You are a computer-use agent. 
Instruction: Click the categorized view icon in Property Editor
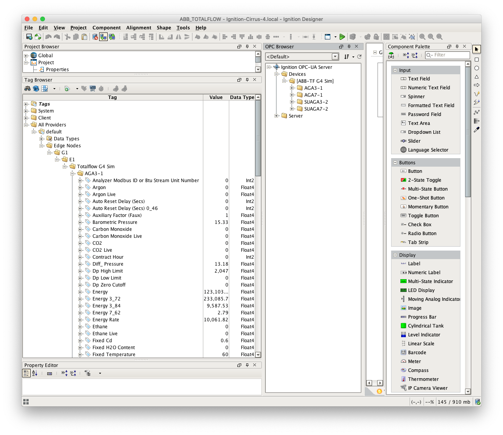26,373
